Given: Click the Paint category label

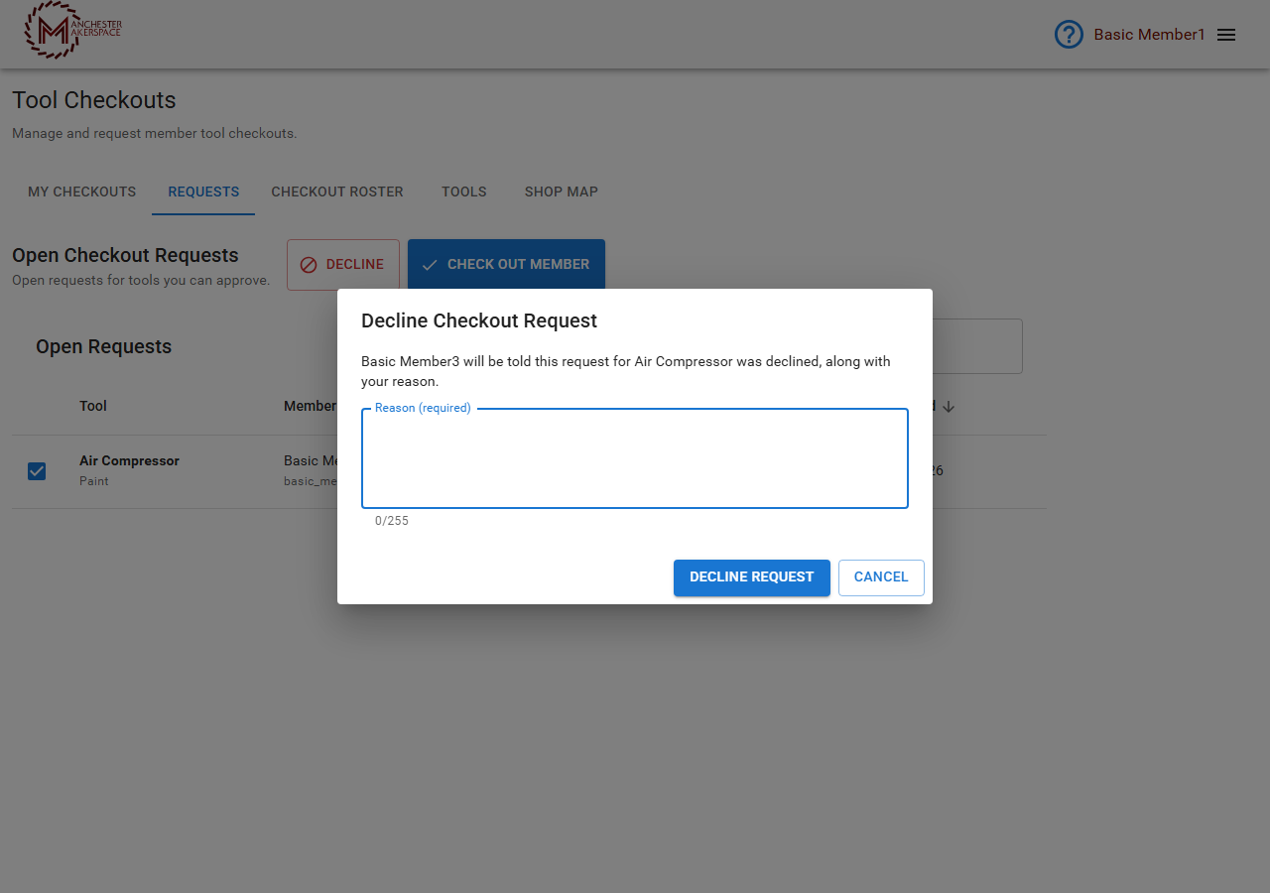Looking at the screenshot, I should click(x=94, y=481).
